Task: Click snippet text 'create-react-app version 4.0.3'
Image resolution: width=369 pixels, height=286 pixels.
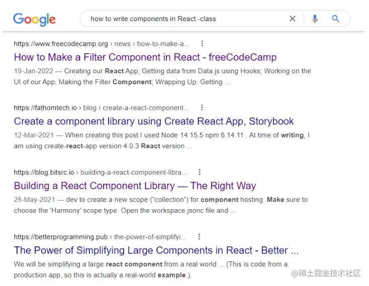Action: (91, 146)
